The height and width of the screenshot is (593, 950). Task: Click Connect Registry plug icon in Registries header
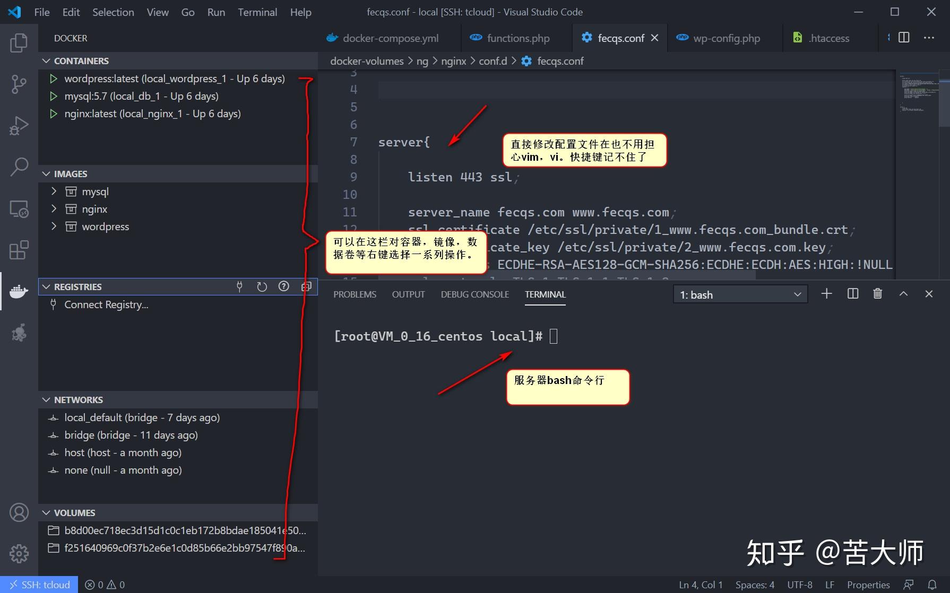tap(239, 287)
